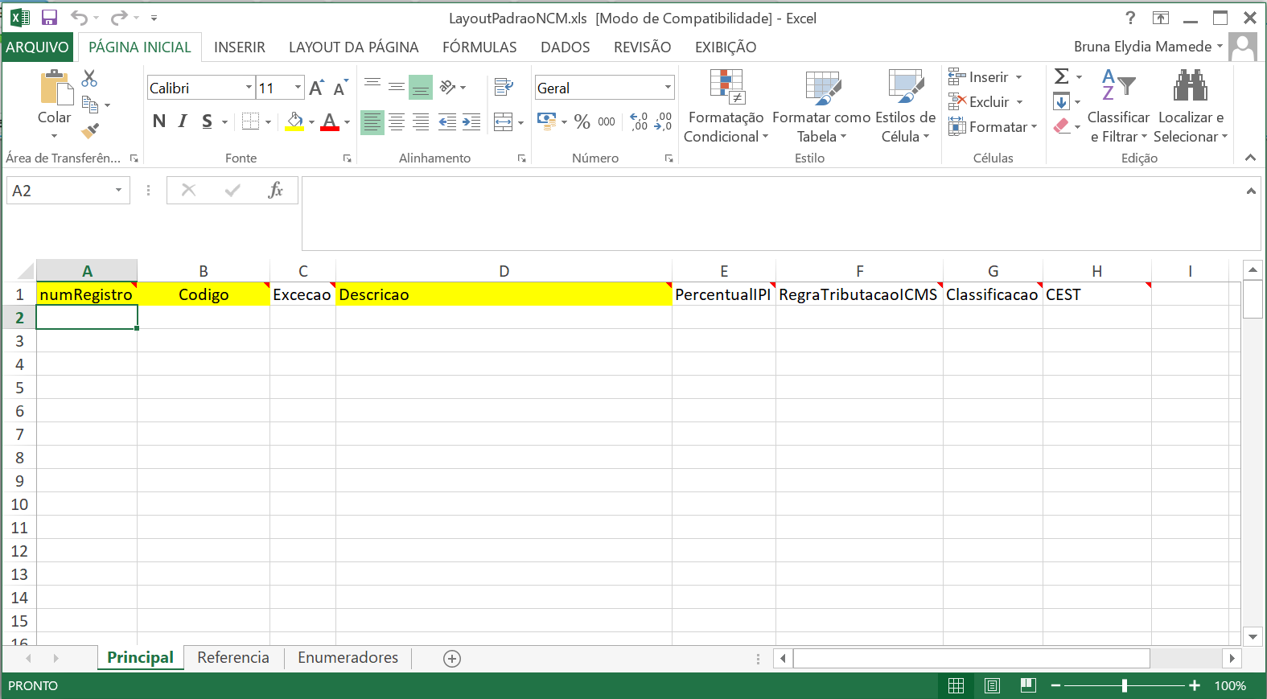
Task: Click the Cut scissors icon
Action: click(x=89, y=78)
